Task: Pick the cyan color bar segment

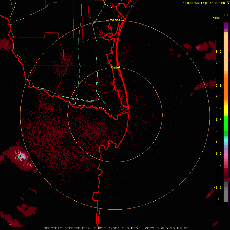Action: (226, 141)
